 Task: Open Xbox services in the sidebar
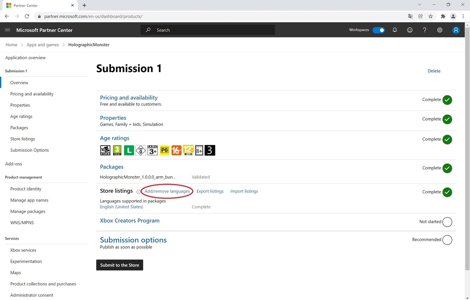(23, 250)
